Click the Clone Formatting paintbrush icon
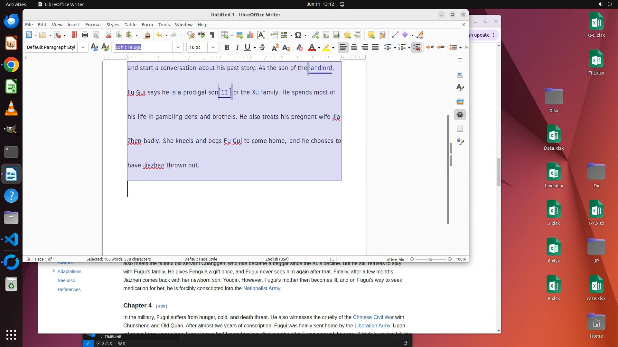Image resolution: width=618 pixels, height=347 pixels. pyautogui.click(x=147, y=35)
